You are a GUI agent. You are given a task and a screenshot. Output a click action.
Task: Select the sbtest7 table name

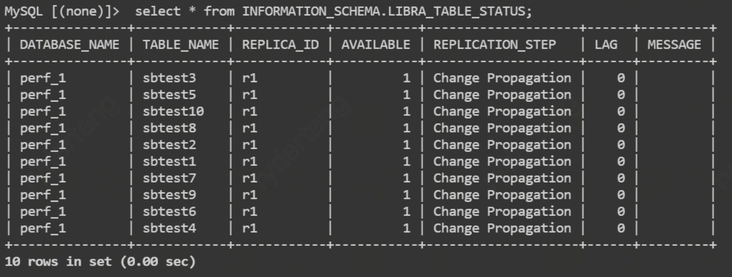169,178
